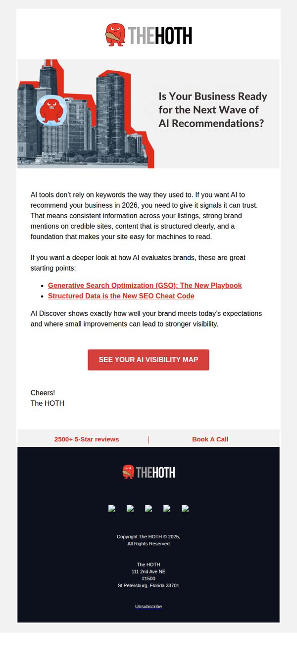Screen dimensions: 297x664
Task: Open the fourth social icon in footer
Action: click(167, 508)
